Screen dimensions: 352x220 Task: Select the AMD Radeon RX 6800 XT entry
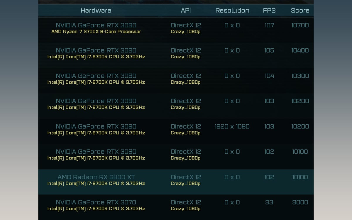point(96,177)
